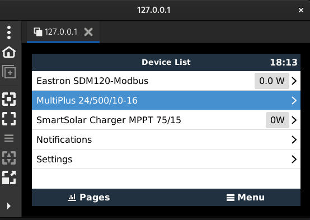Expand chevron on the Settings row

(294, 160)
